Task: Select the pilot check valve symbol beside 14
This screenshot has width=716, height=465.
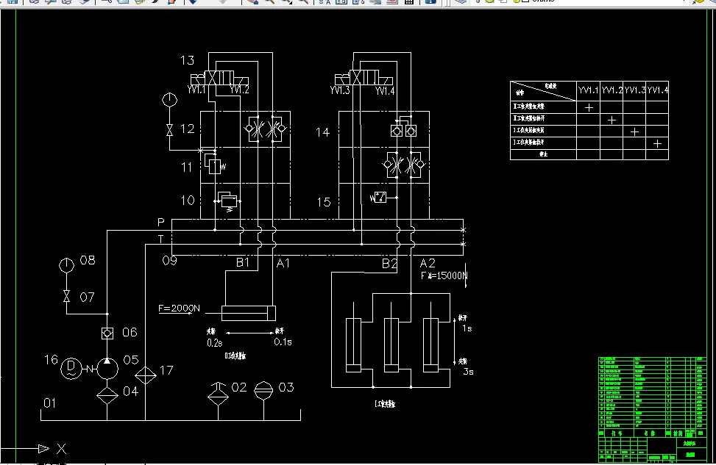Action: [404, 128]
